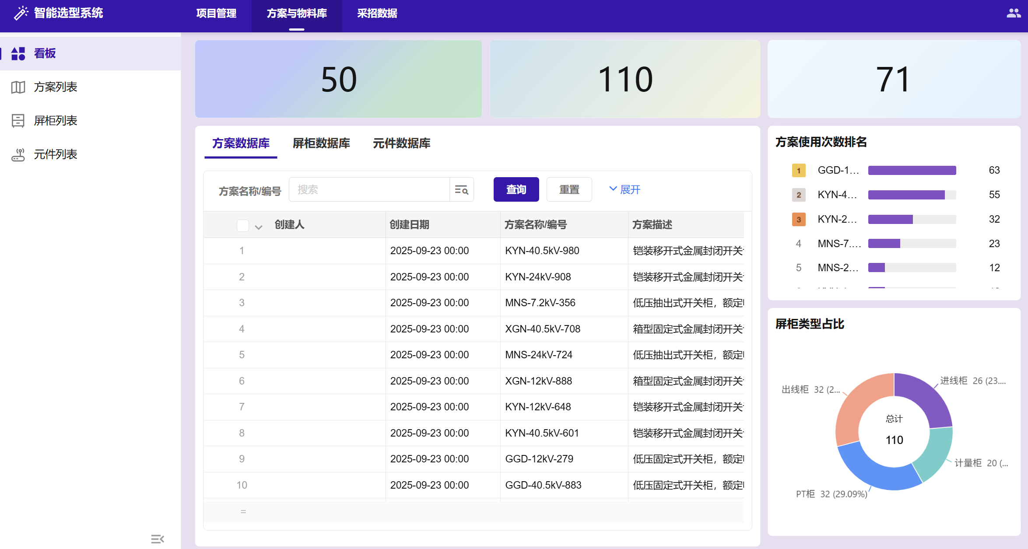Collapse the sidebar with the fold icon
1028x549 pixels.
(158, 539)
